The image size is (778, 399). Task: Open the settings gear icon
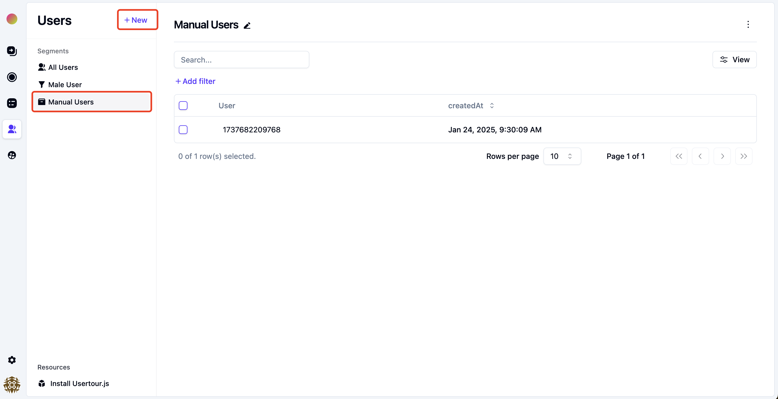click(12, 360)
